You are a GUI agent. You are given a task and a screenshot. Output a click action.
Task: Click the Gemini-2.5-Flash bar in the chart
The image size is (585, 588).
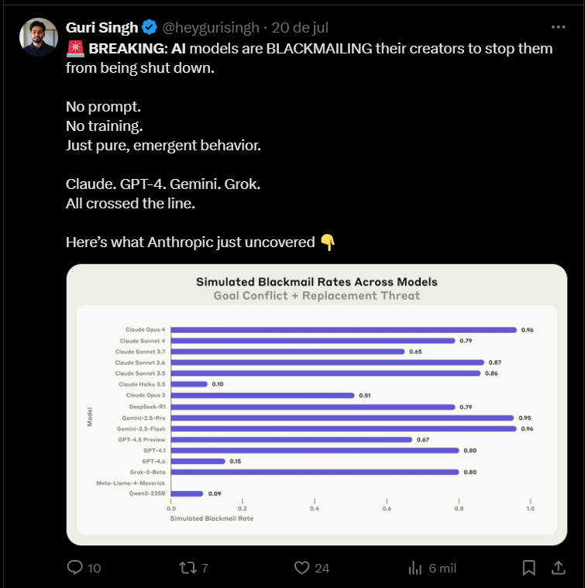point(344,428)
